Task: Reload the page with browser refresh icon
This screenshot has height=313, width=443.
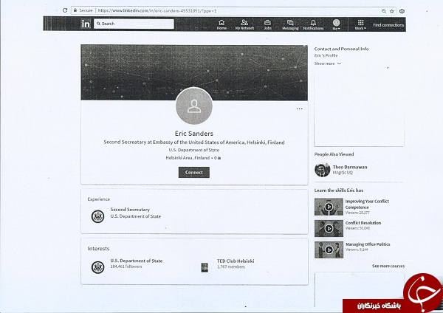Action: [x=65, y=10]
